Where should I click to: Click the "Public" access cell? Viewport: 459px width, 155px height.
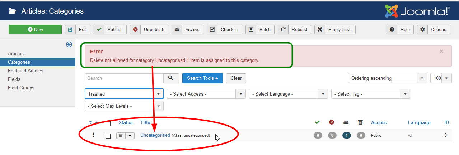(376, 135)
